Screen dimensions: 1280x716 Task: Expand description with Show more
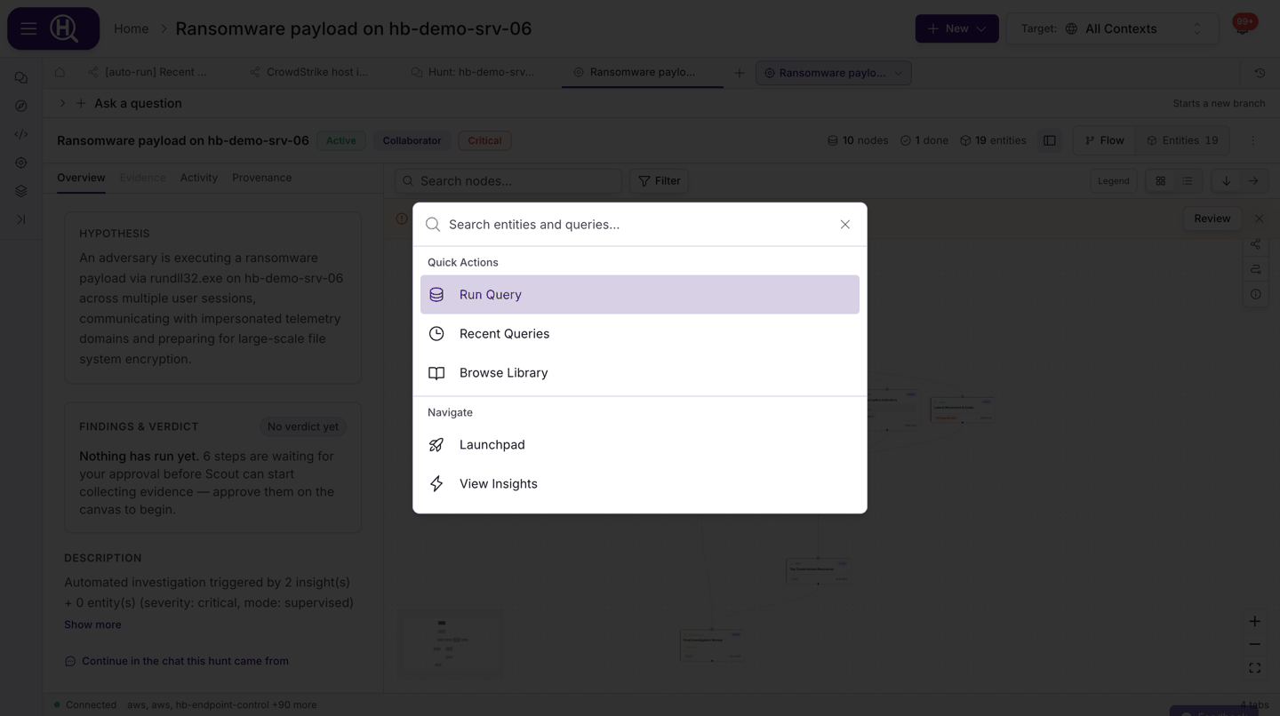click(x=92, y=625)
